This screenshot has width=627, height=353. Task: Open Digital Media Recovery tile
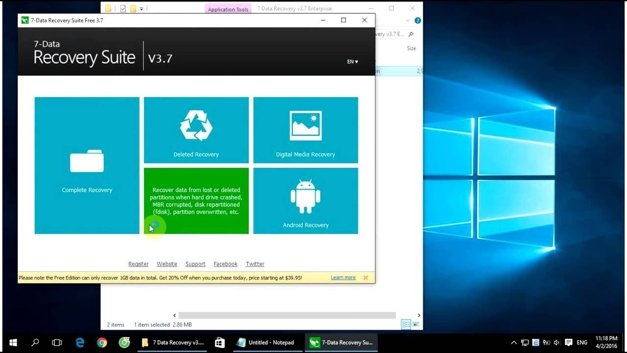(x=306, y=130)
